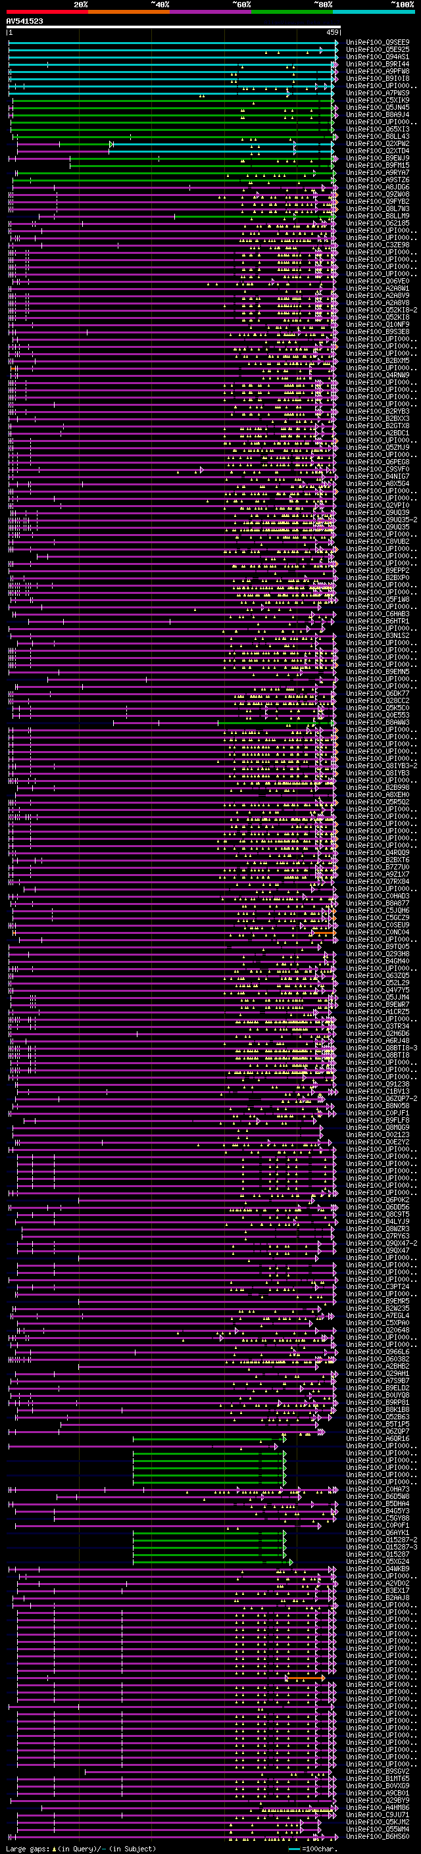The image size is (421, 1854).
Task: Click the purple ~60% identity legend swatch
Action: pos(211,12)
